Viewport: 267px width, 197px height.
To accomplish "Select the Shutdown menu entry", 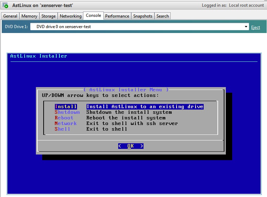I will click(67, 112).
